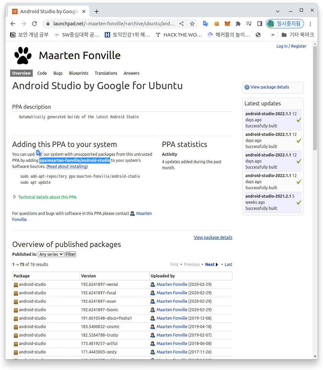Screen dimensions: 323x370
Task: Open the Answers tab
Action: tap(131, 73)
